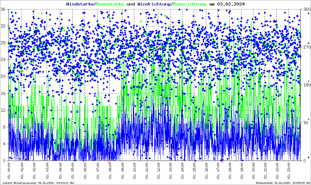Click the wind speed axis value "32"
Screen dimensions: 311x185
[x=3, y=26]
